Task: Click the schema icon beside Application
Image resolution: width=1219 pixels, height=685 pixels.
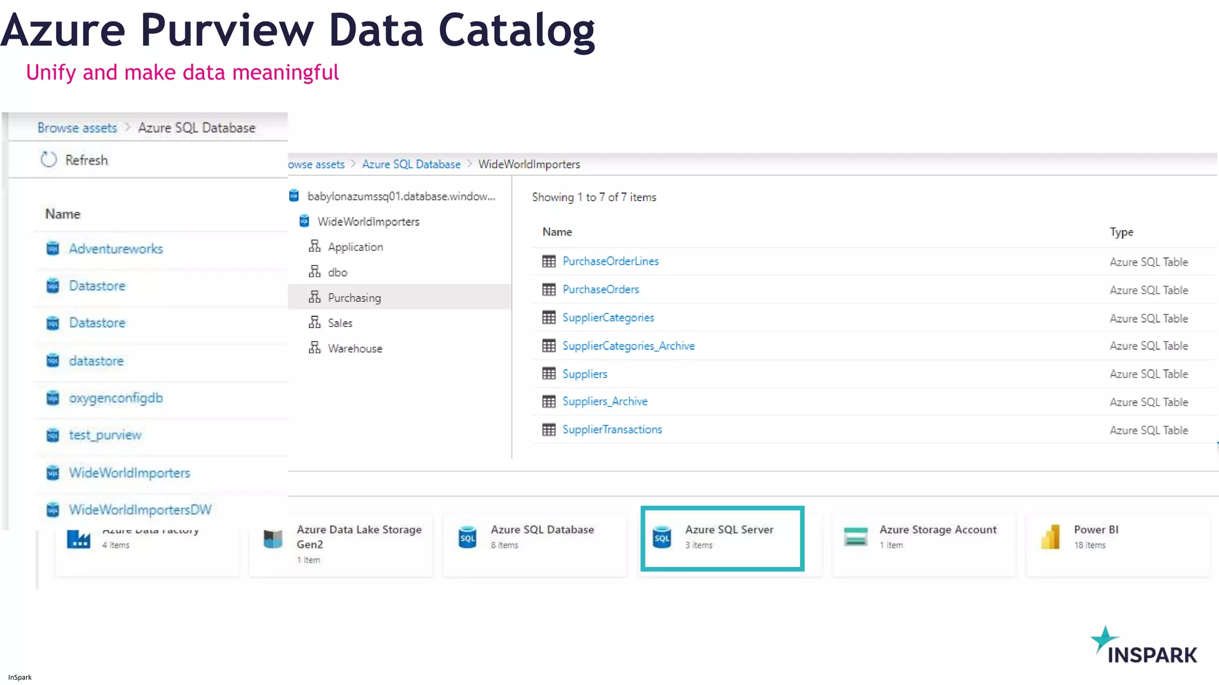Action: click(315, 246)
